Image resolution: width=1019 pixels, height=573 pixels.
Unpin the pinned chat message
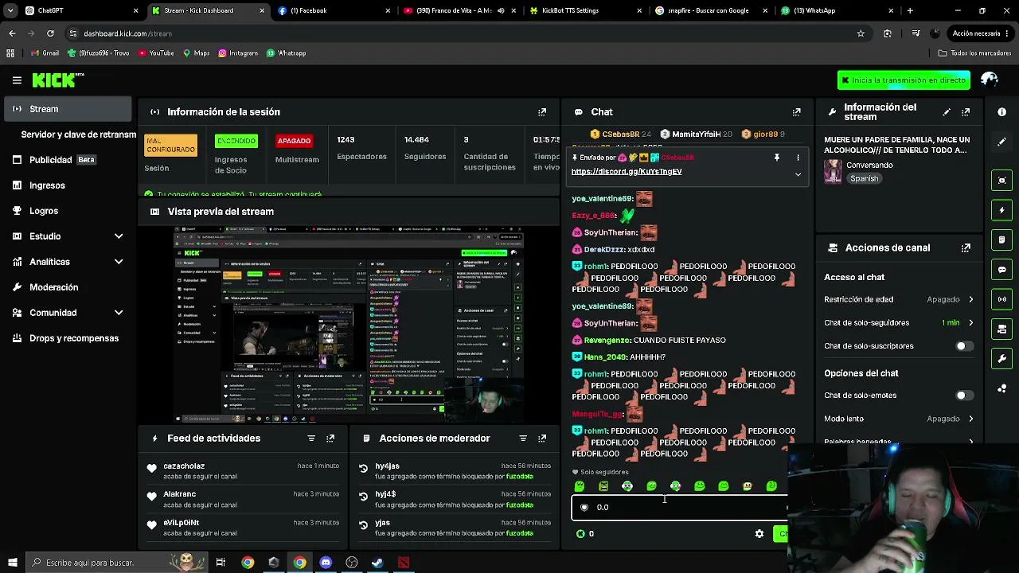click(777, 158)
